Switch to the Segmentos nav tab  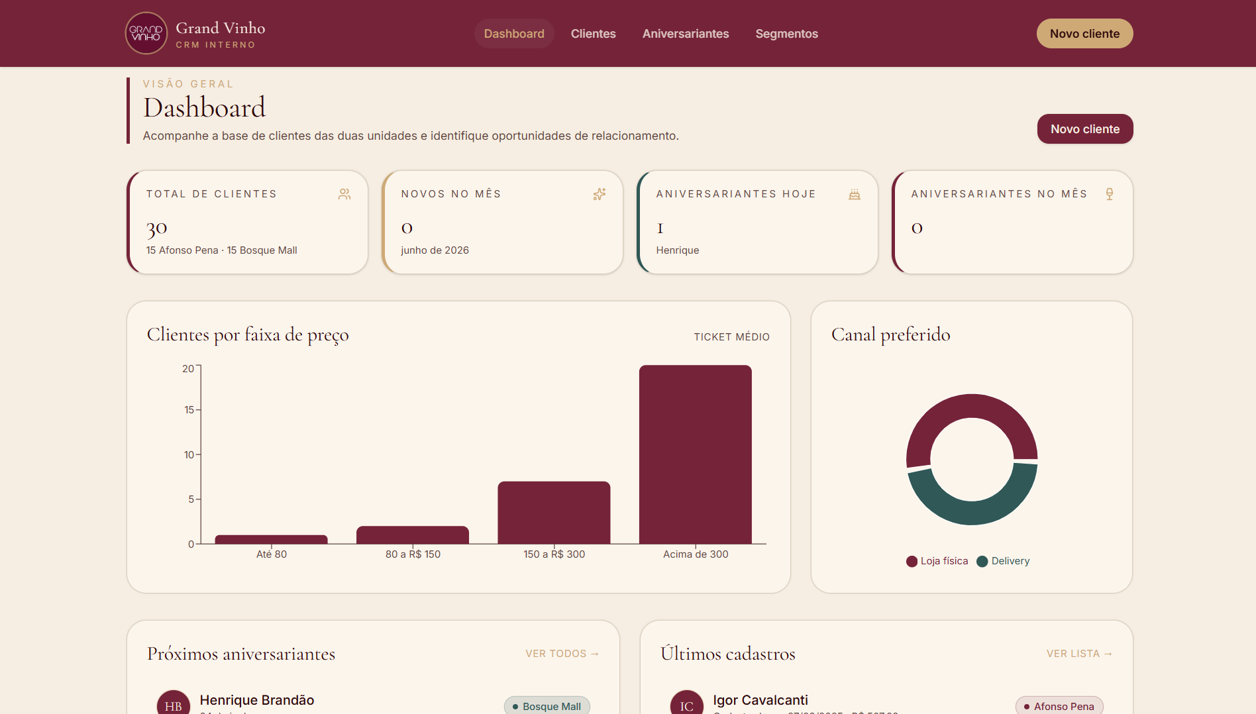(x=787, y=34)
